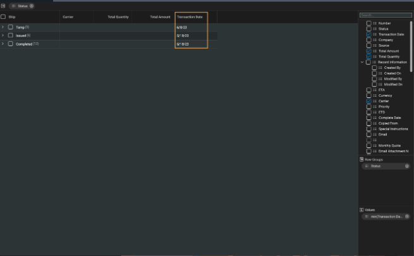Remove Status from the Row Groups panel

tap(407, 166)
